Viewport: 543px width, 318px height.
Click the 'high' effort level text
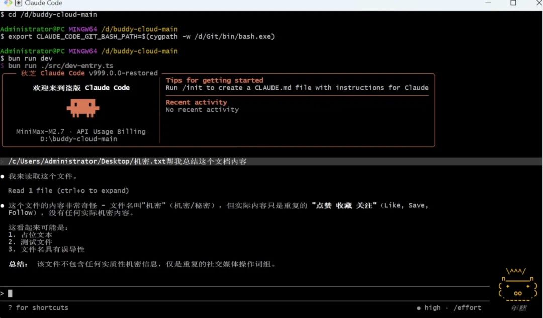coord(432,308)
